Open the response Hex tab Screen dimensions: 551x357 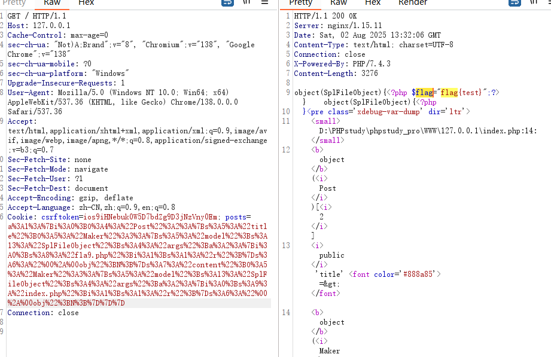tap(373, 3)
